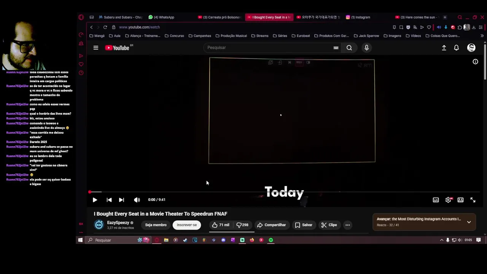Viewport: 487px width, 274px height.
Task: Open Opera menu logo
Action: (x=81, y=17)
